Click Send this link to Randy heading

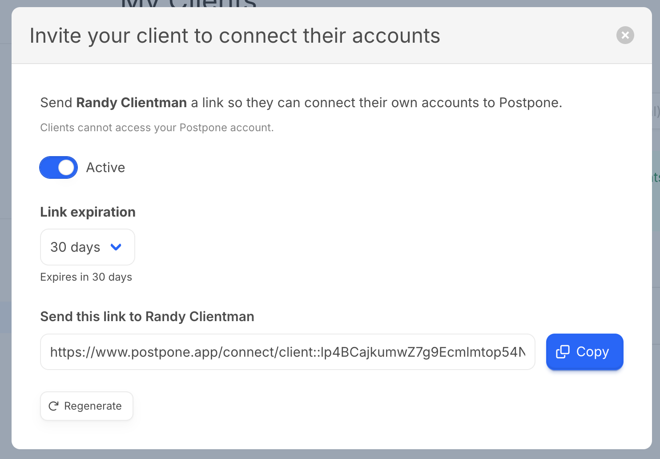147,317
